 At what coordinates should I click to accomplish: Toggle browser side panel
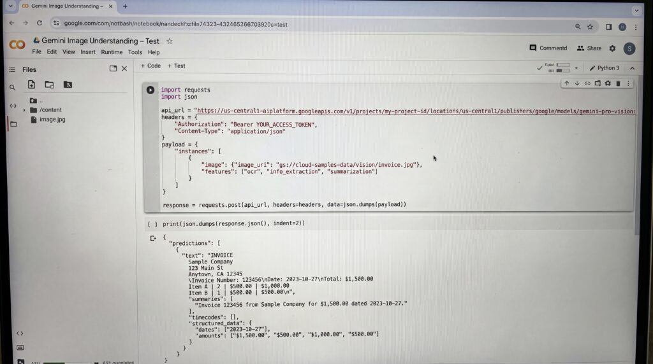608,27
